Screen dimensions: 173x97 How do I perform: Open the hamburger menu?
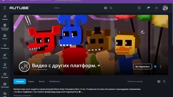click(5, 8)
